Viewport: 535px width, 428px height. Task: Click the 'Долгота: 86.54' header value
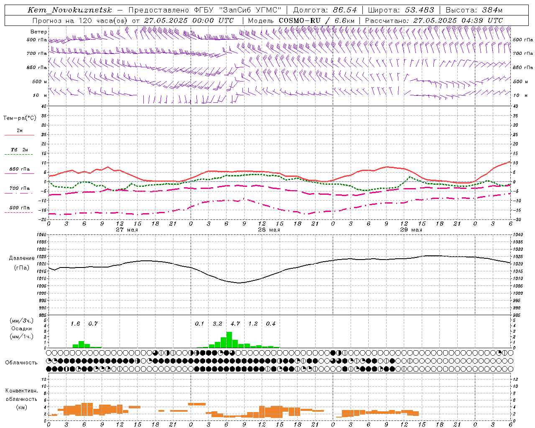(325, 10)
